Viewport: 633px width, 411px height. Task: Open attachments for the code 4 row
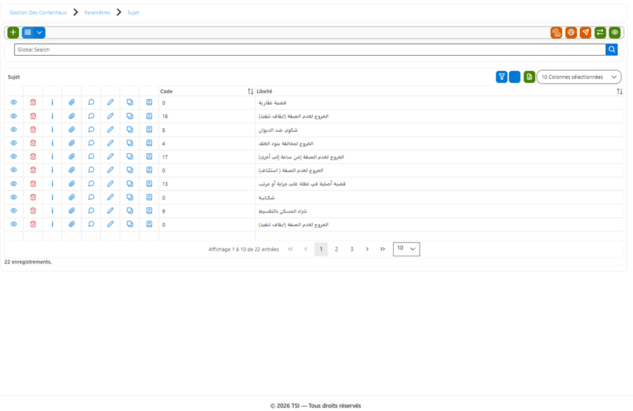click(72, 143)
